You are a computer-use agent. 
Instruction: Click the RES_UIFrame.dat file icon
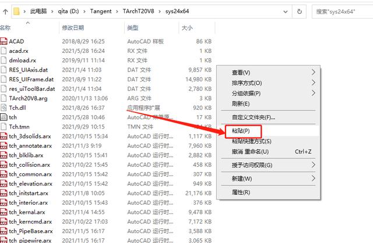tap(3, 79)
